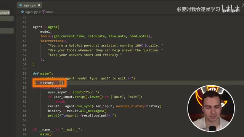Image resolution: width=244 pixels, height=137 pixels.
Task: Click history variable on line 58
Action: pyautogui.click(x=47, y=83)
